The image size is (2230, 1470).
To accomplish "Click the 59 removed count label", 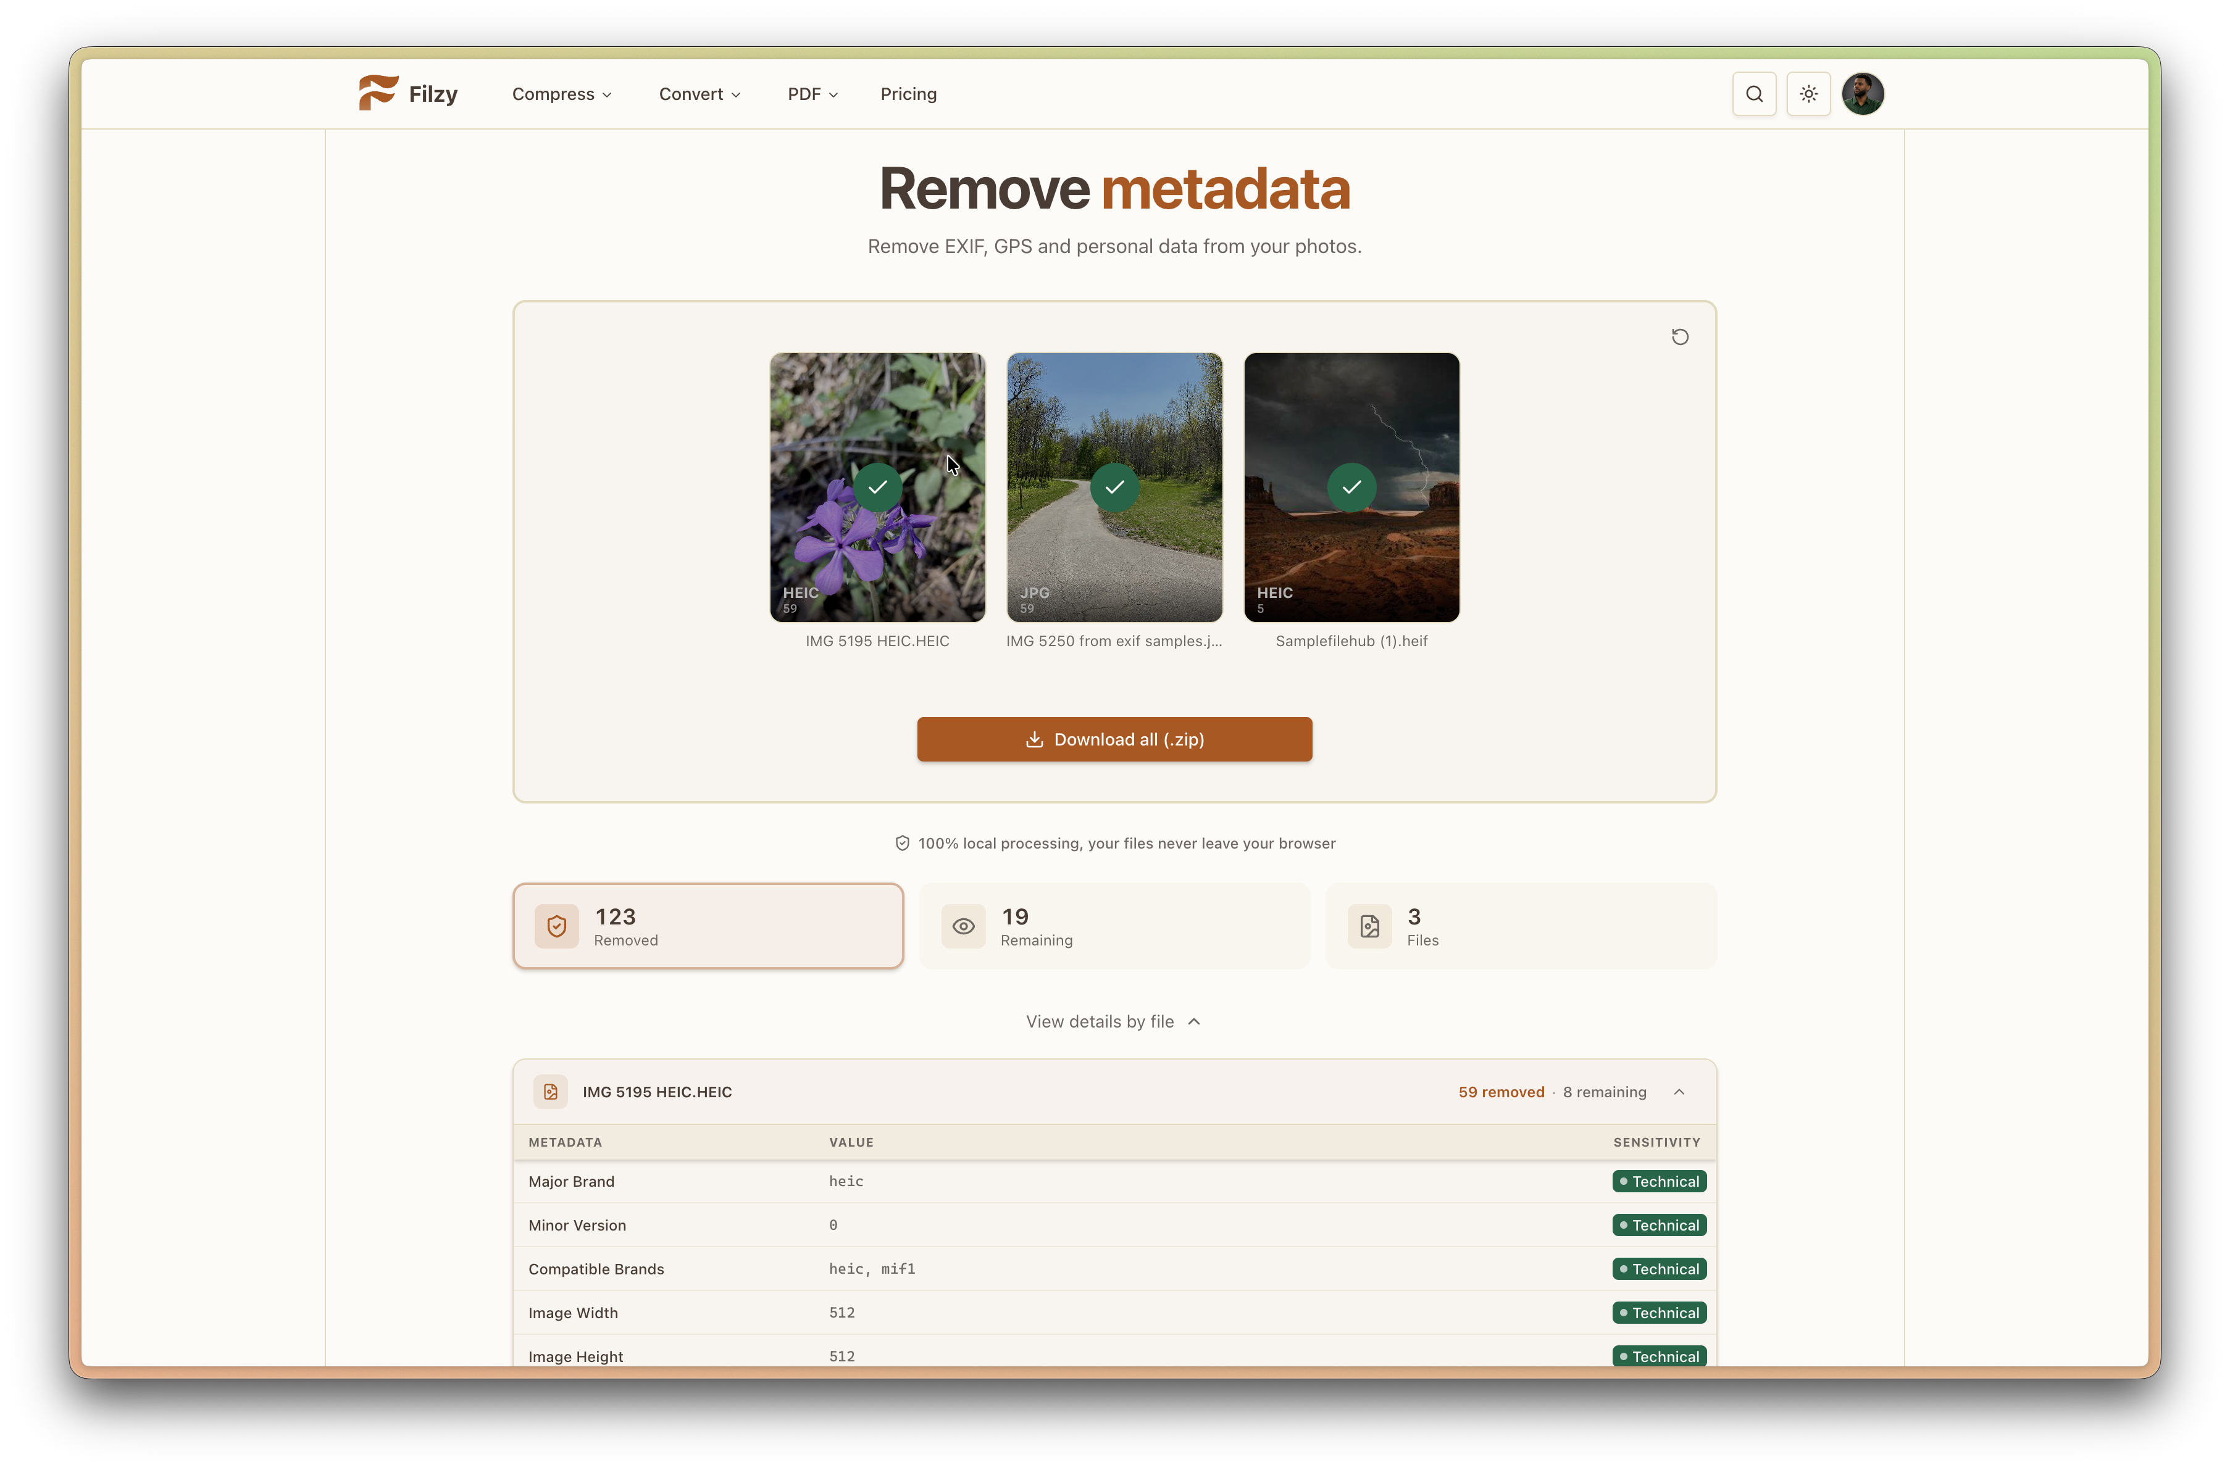I will coord(1500,1092).
